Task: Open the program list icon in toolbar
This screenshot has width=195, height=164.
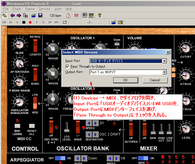Action: click(x=25, y=16)
